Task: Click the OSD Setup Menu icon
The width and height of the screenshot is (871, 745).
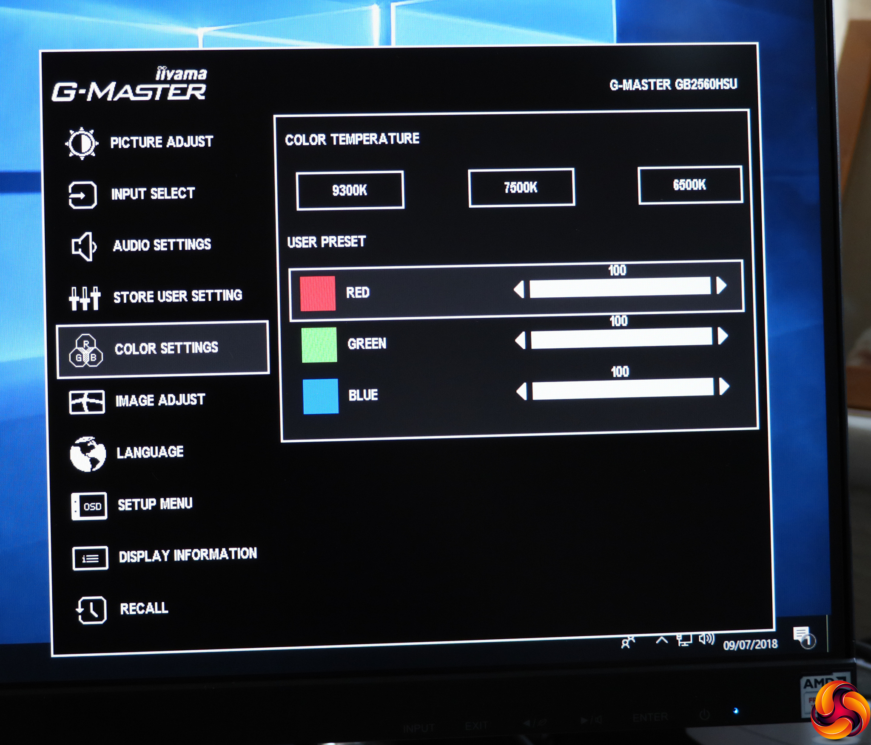Action: pyautogui.click(x=89, y=506)
